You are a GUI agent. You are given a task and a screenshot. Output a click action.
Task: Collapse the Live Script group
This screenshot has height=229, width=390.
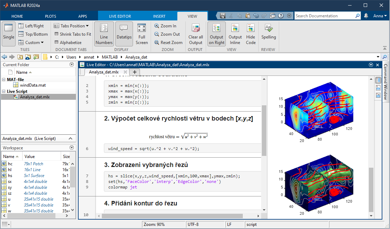(x=4, y=91)
